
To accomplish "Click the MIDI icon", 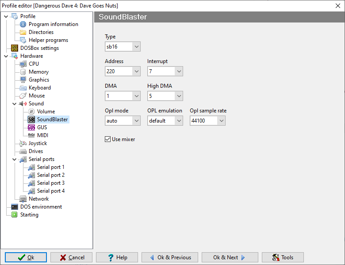I will click(31, 135).
